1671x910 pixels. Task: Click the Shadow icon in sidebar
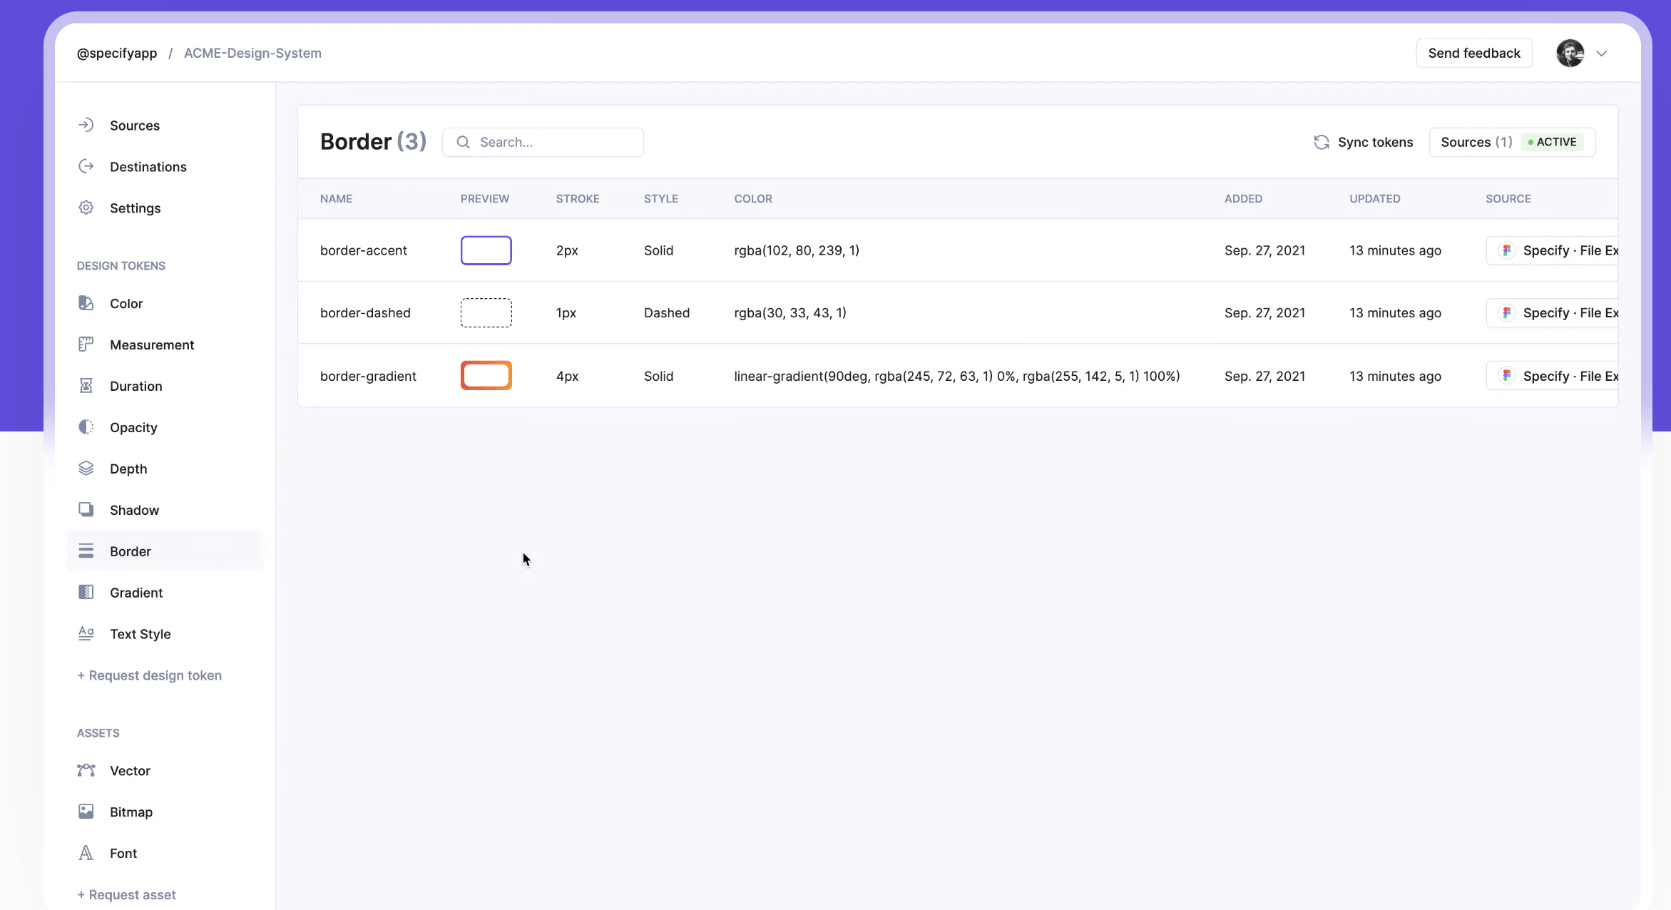pos(86,510)
